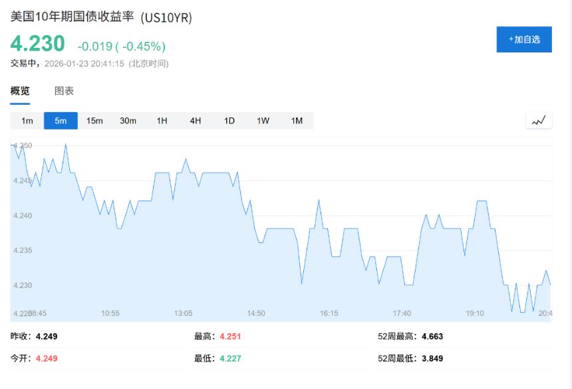Viewport: 572px width, 389px height.
Task: Select the 1m interval
Action: [27, 121]
